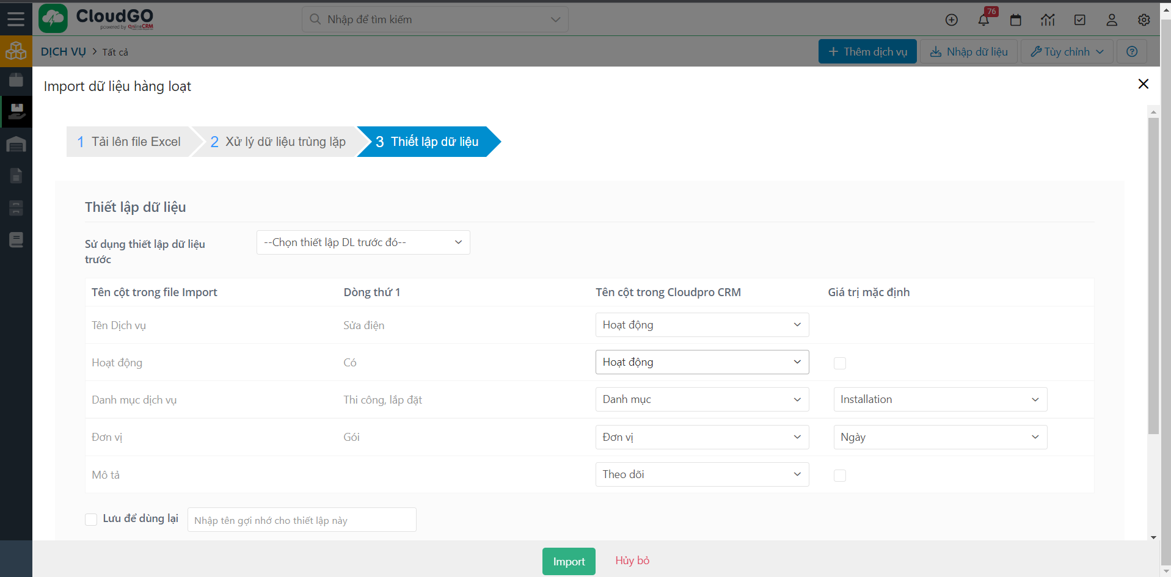Open the tasks checklist icon

(x=1080, y=20)
